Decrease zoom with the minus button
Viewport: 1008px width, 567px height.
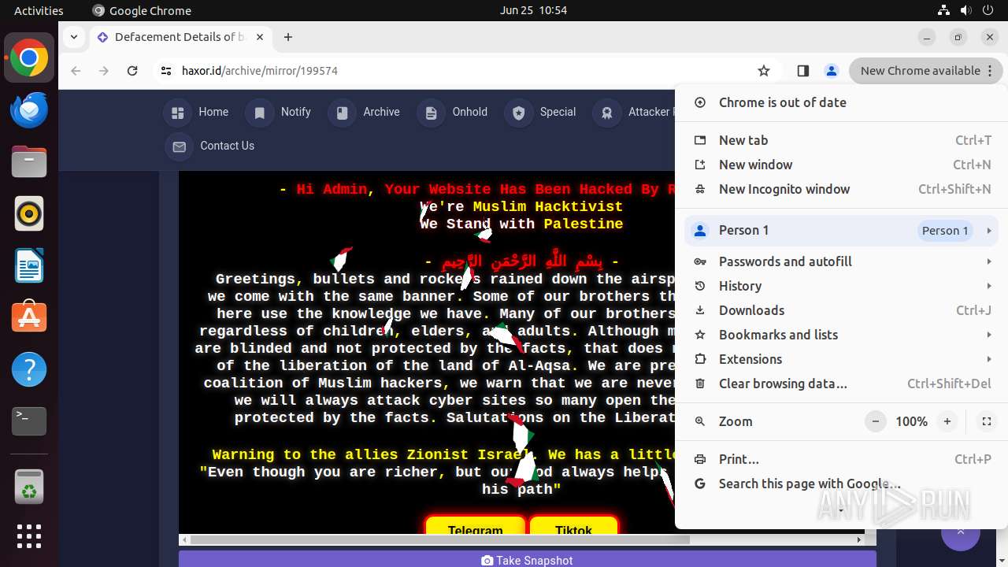(876, 421)
